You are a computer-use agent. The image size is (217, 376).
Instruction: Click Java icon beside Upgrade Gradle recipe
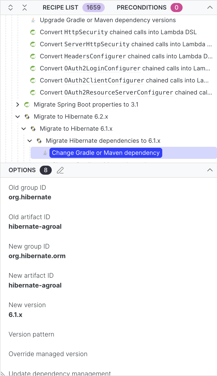(x=33, y=20)
